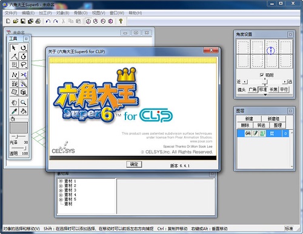The image size is (303, 234).
Task: Choose the paint bucket tool
Action: pos(23,111)
